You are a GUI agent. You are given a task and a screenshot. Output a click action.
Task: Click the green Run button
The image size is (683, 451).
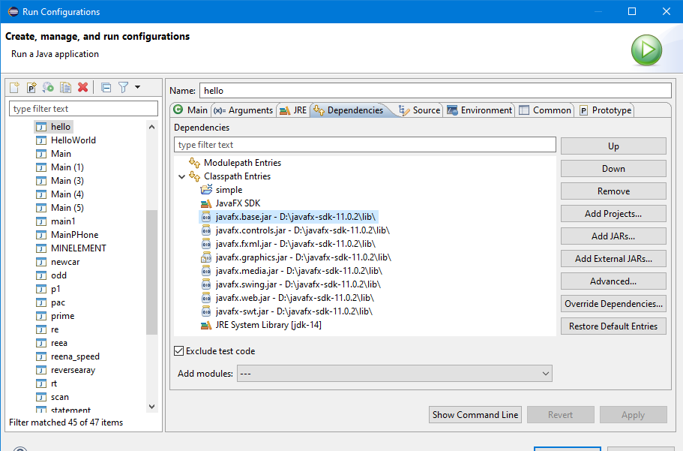[x=646, y=50]
